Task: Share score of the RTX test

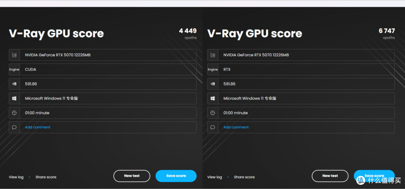Action: [244, 177]
